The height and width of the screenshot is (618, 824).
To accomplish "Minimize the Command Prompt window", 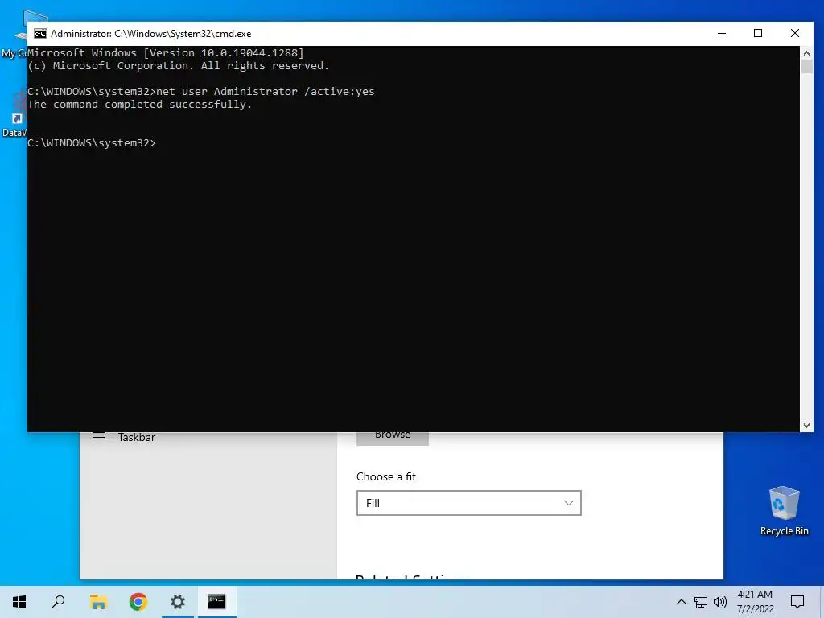I will click(x=722, y=34).
